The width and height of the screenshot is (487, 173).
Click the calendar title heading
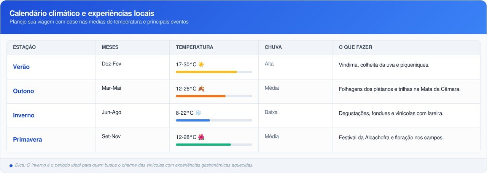82,14
